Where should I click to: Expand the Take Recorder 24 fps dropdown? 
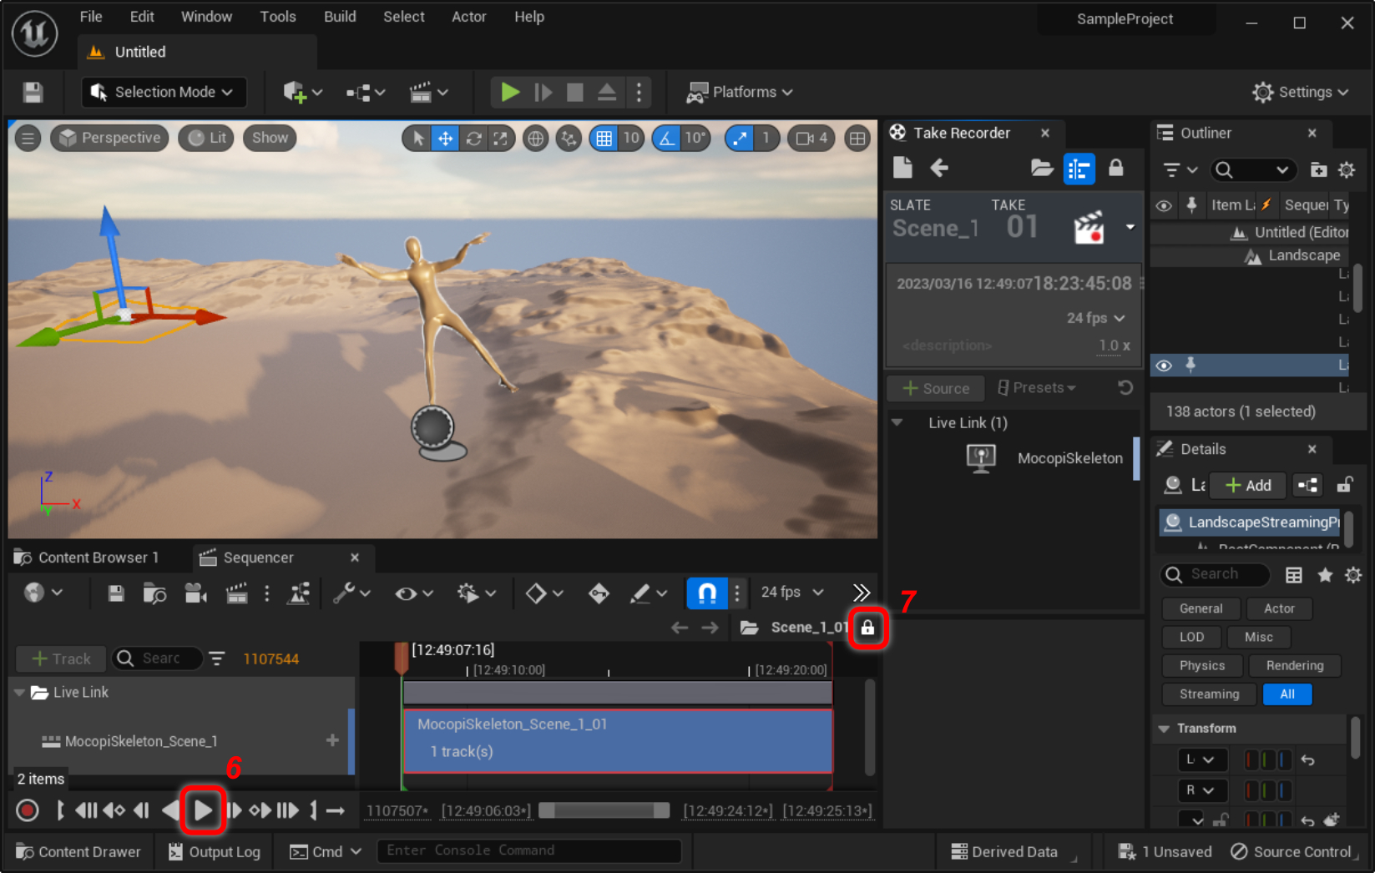[1095, 318]
